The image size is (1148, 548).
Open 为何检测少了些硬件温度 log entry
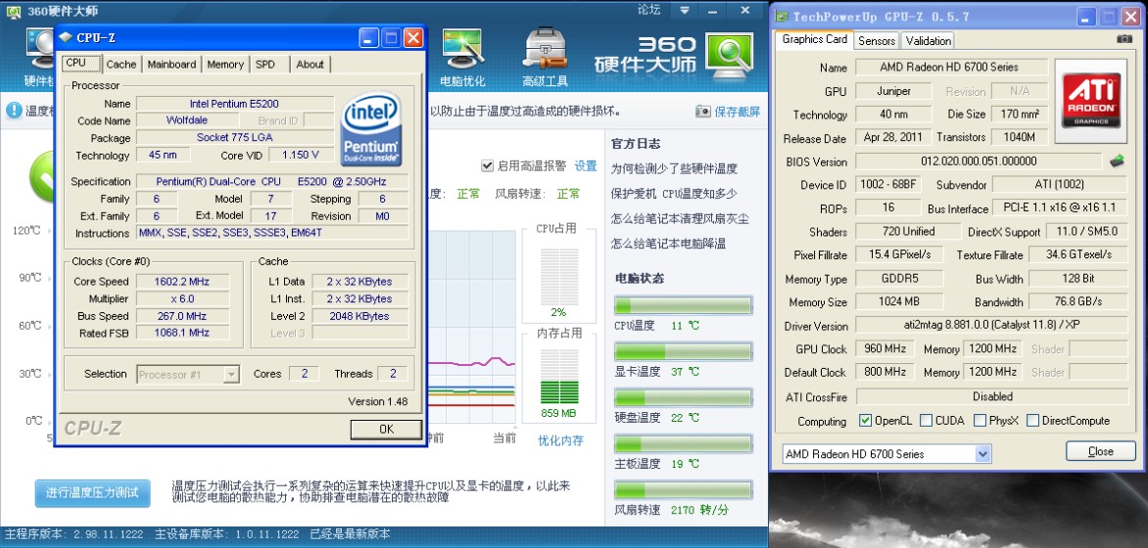[674, 168]
